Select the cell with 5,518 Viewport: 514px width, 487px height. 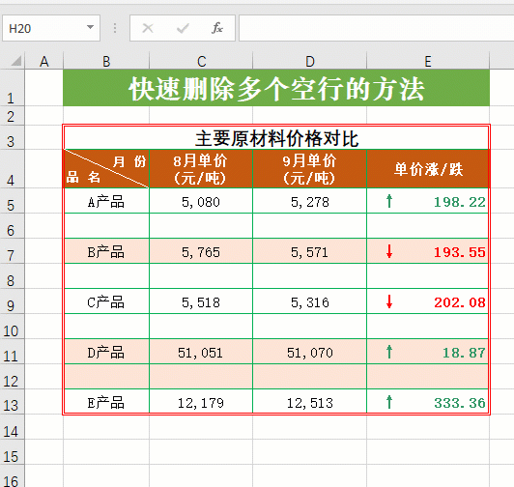click(x=201, y=301)
